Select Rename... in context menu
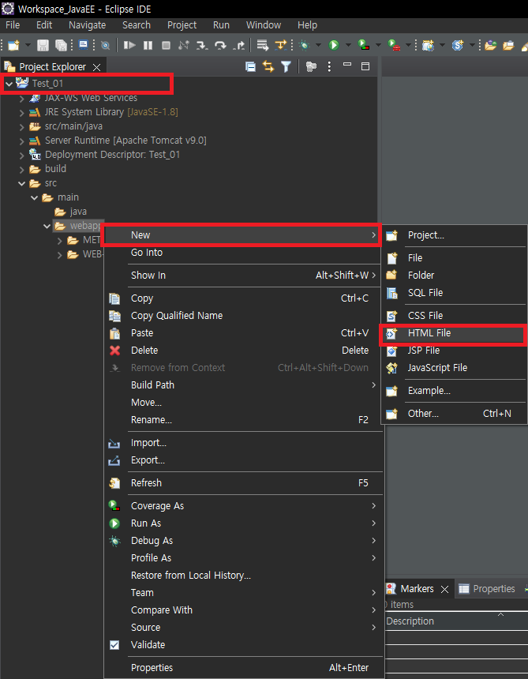The width and height of the screenshot is (528, 679). 244,419
